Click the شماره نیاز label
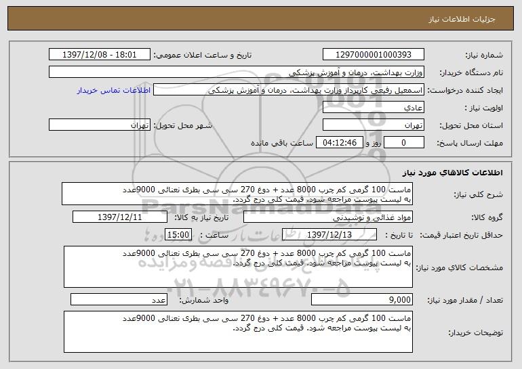 click(484, 55)
